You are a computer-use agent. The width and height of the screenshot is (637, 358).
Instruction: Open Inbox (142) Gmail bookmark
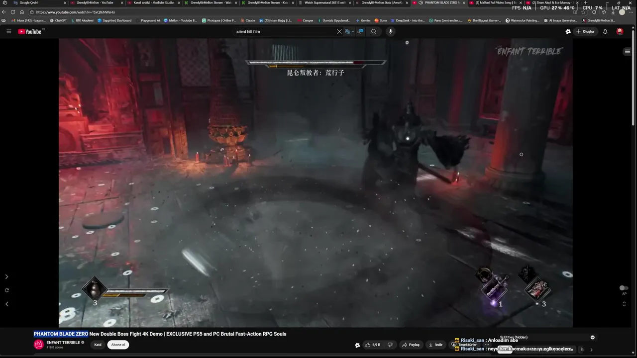click(28, 20)
